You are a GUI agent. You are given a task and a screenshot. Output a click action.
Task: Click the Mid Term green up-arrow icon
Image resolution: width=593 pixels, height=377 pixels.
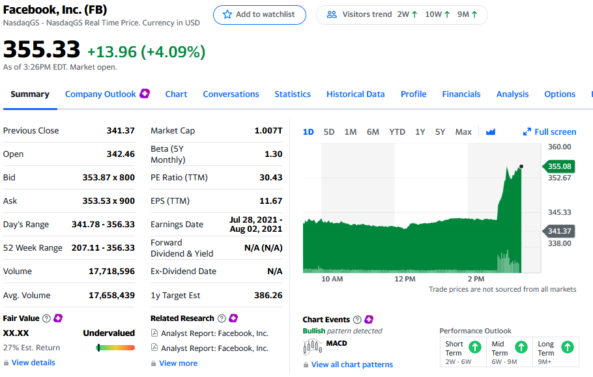point(521,347)
